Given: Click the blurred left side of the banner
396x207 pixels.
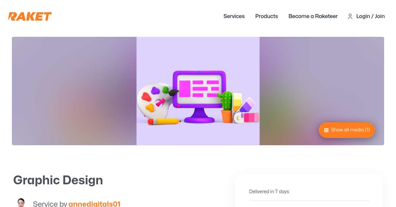Looking at the screenshot, I should click(74, 91).
